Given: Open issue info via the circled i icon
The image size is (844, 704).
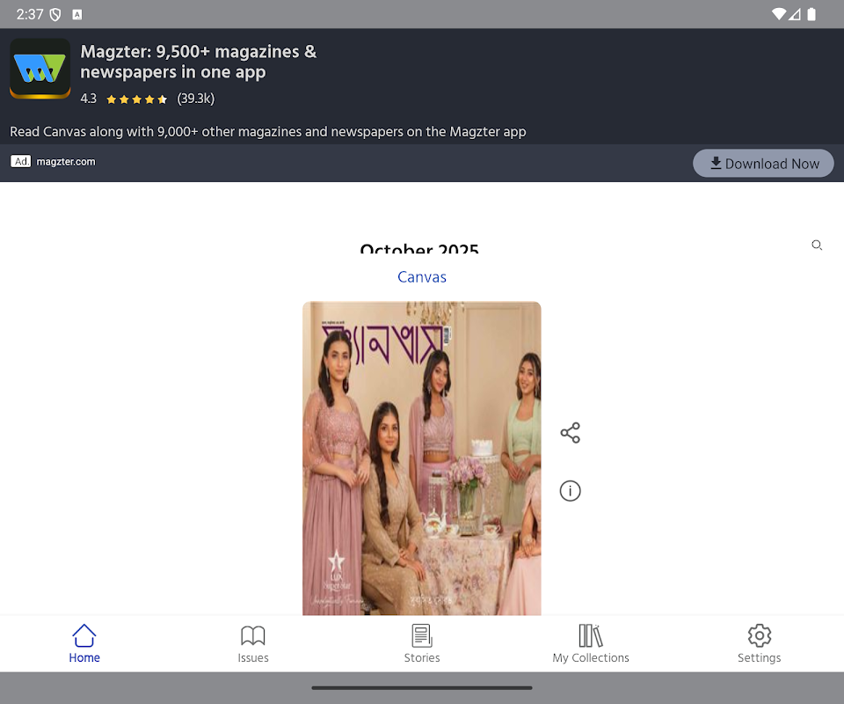Looking at the screenshot, I should click(x=570, y=491).
